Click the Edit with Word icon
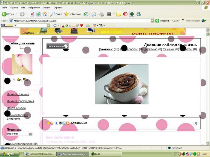 click(x=109, y=14)
